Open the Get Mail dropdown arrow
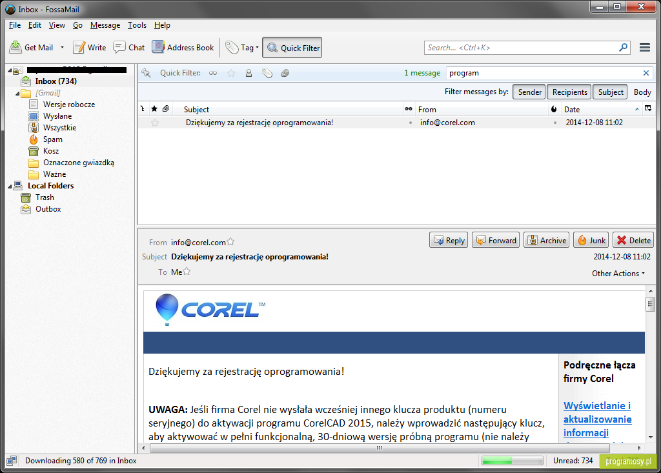The width and height of the screenshot is (661, 473). click(x=62, y=48)
